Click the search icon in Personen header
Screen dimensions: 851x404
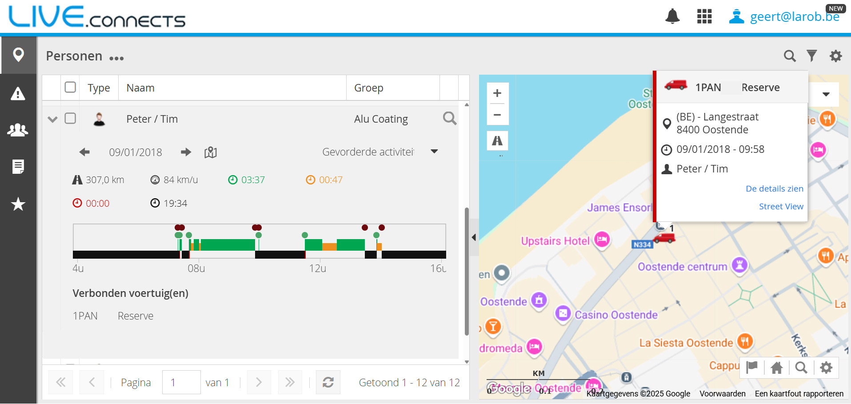[790, 56]
